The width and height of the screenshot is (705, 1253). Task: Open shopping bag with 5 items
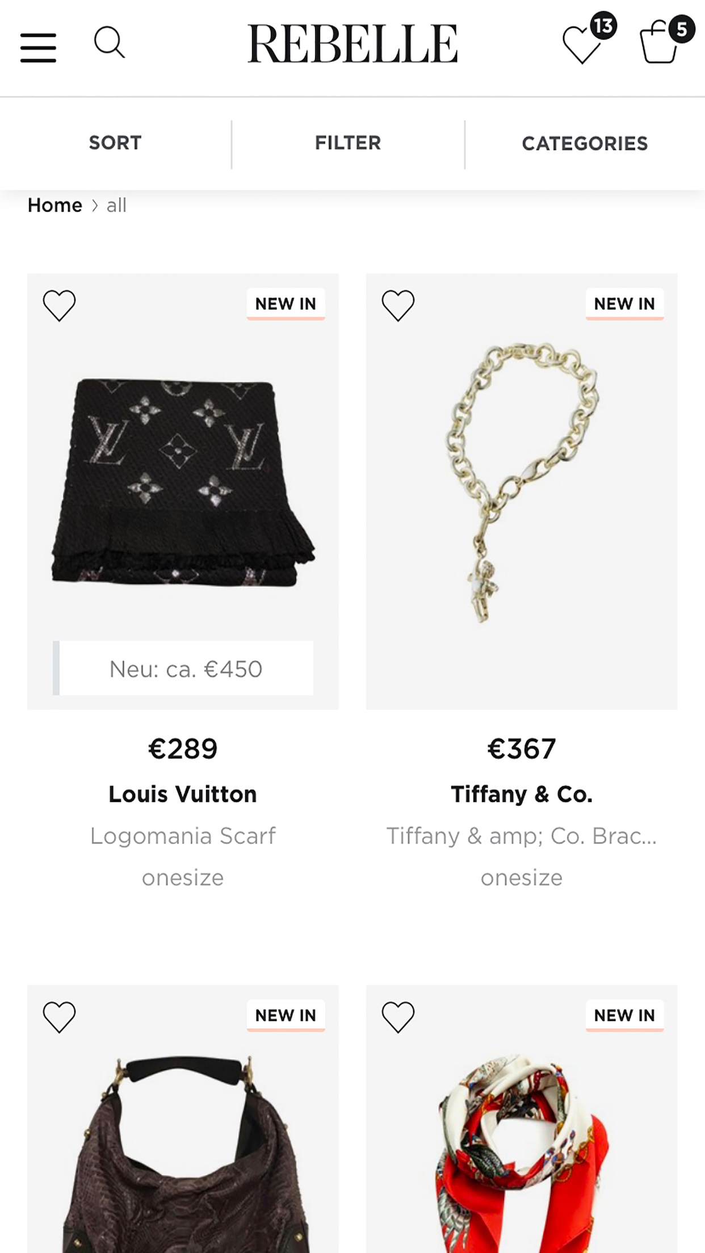point(660,43)
